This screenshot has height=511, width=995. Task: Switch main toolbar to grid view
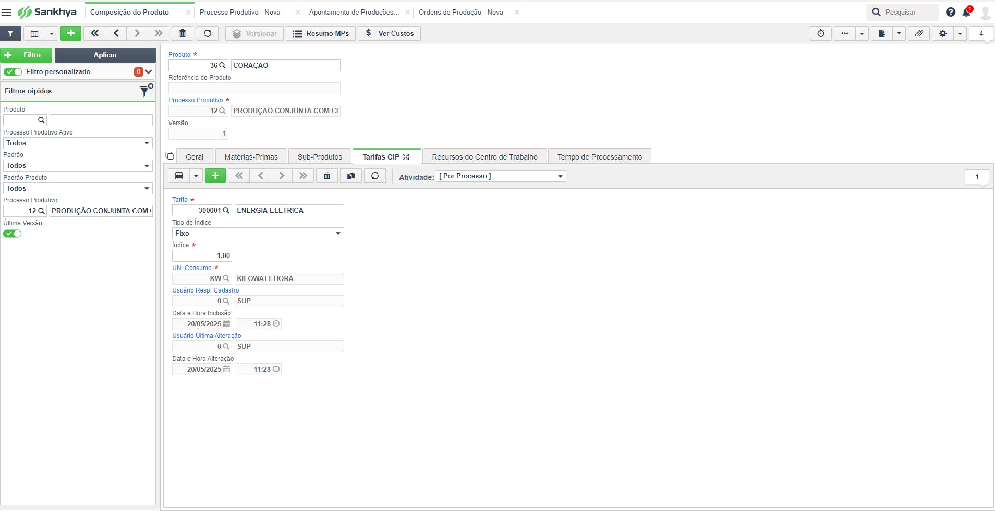coord(34,33)
